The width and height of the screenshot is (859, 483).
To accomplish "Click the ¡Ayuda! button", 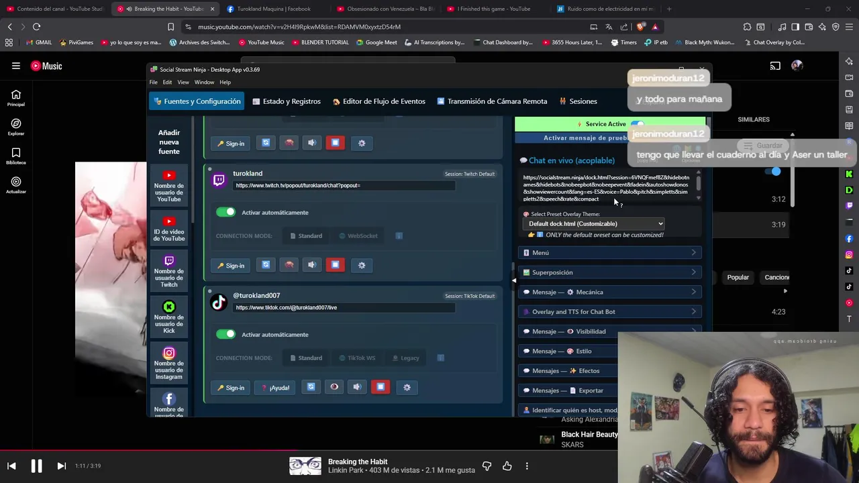I will pyautogui.click(x=276, y=387).
